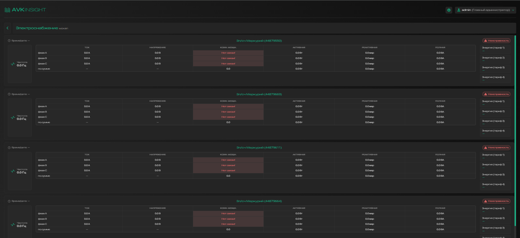Open meter title Эл/сч Меркурий (44879550)
The height and width of the screenshot is (238, 520).
pyautogui.click(x=259, y=41)
